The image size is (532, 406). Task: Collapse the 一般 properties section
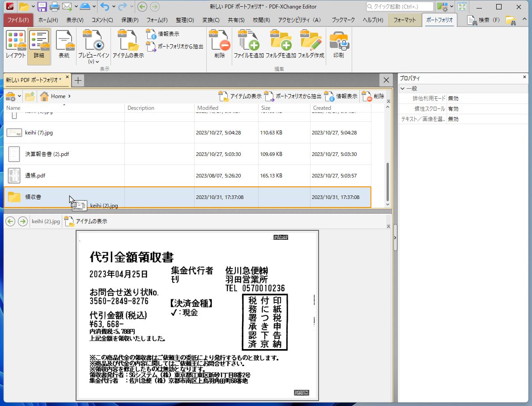coord(403,89)
